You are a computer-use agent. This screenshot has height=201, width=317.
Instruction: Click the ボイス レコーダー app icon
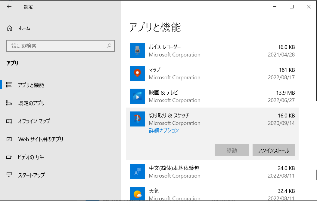pyautogui.click(x=138, y=50)
